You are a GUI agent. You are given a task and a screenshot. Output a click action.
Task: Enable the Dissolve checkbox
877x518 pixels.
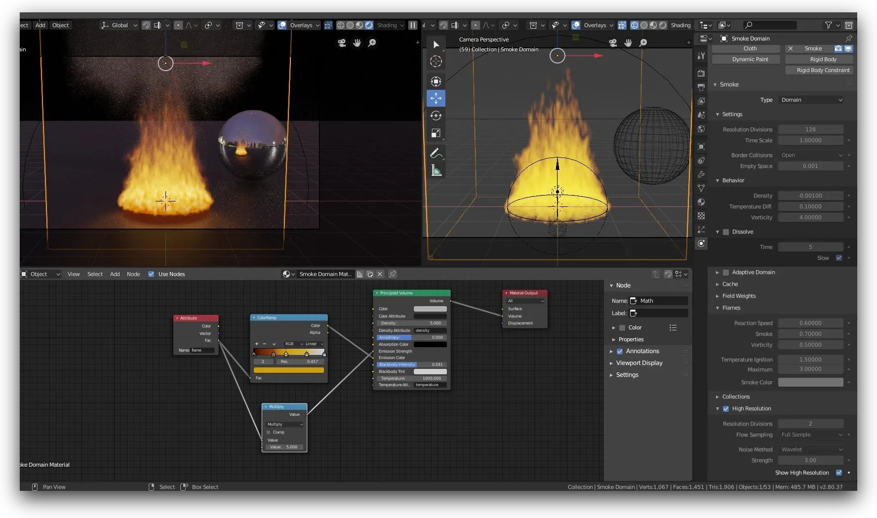[x=726, y=232]
